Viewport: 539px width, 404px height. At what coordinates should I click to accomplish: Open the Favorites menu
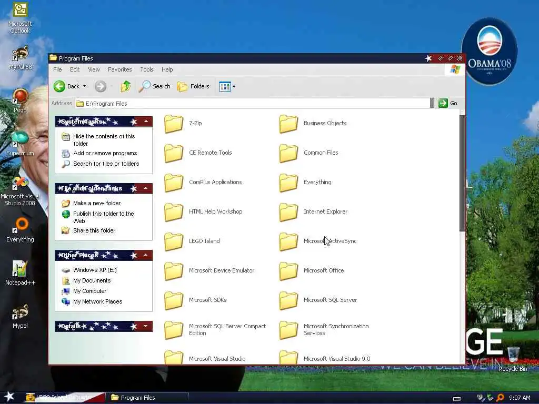click(119, 69)
